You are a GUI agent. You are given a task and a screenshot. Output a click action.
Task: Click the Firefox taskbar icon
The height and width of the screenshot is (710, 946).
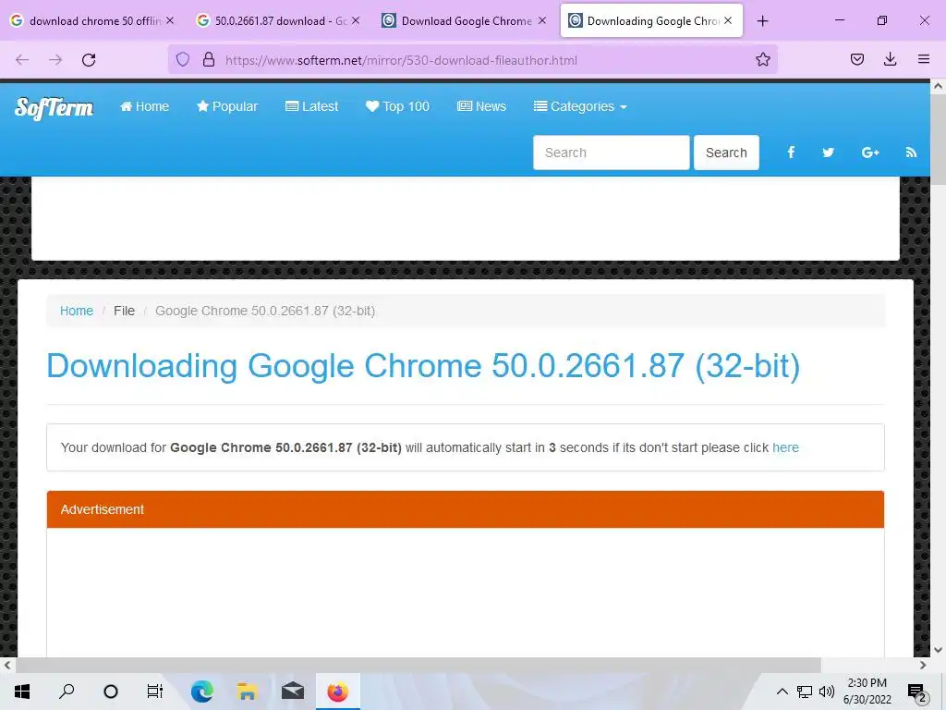pyautogui.click(x=338, y=692)
